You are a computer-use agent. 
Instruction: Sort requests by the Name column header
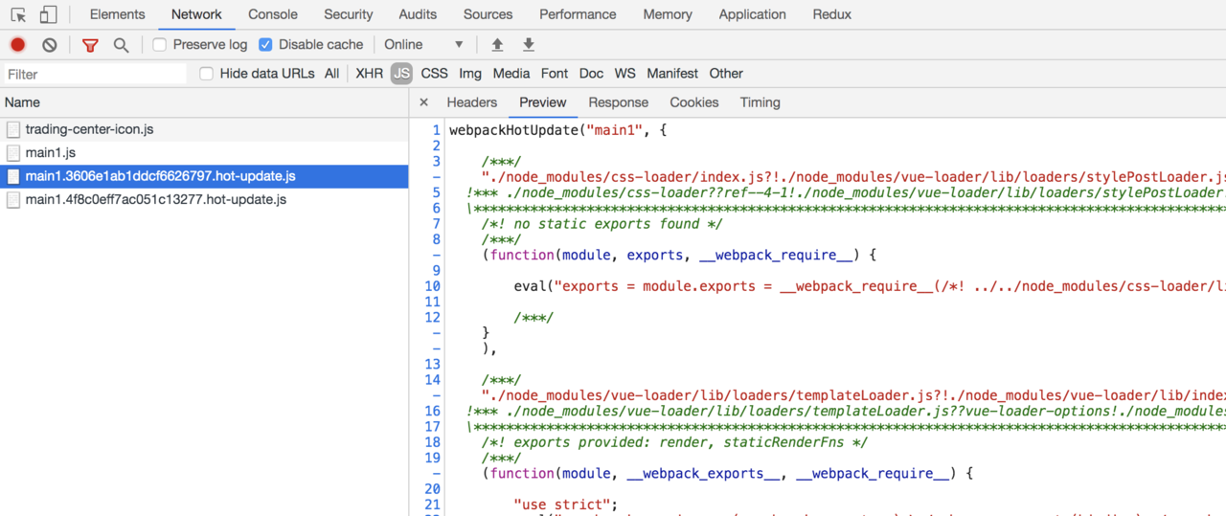click(x=204, y=102)
